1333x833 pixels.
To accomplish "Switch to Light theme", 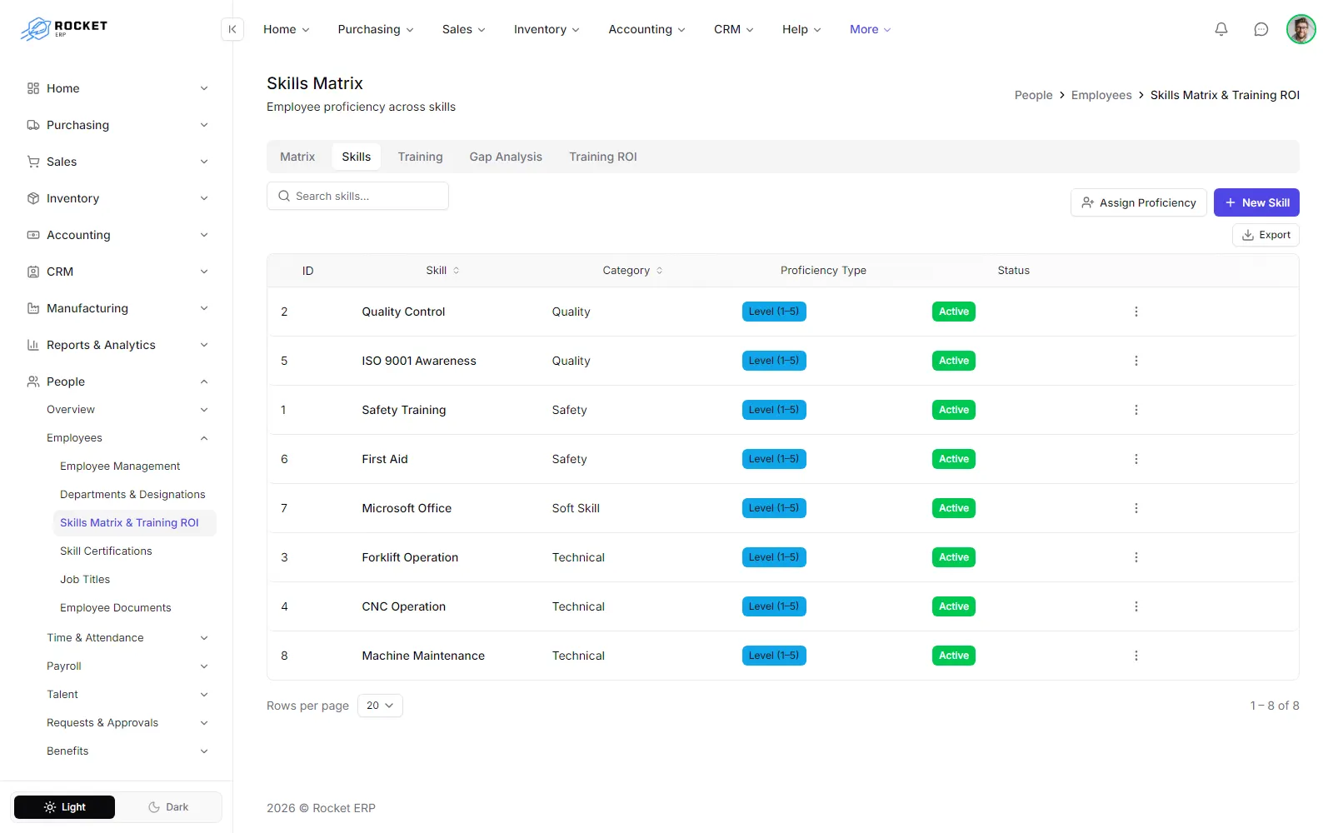I will [x=64, y=807].
